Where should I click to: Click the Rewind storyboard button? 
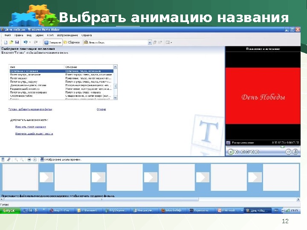(x=29, y=160)
